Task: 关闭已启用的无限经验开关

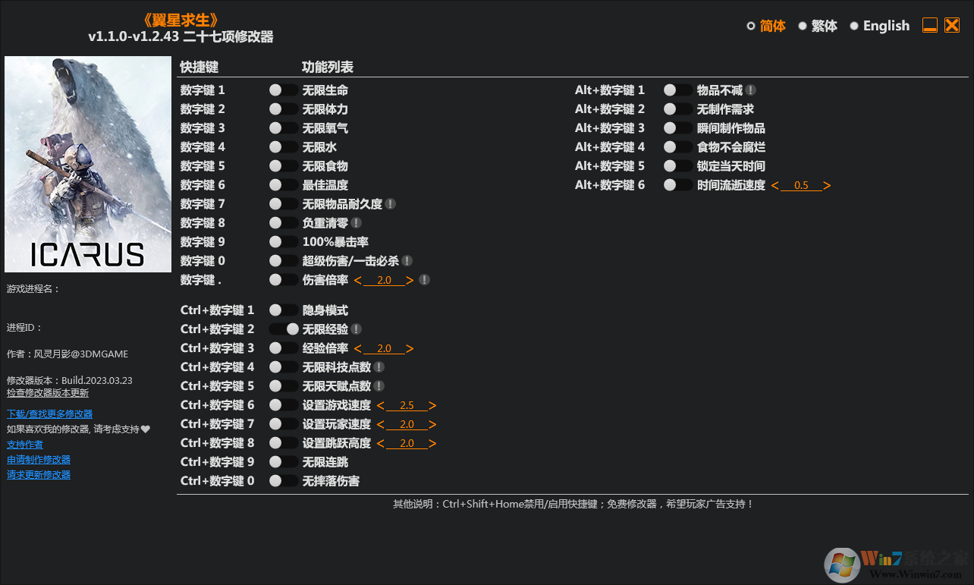Action: tap(283, 329)
